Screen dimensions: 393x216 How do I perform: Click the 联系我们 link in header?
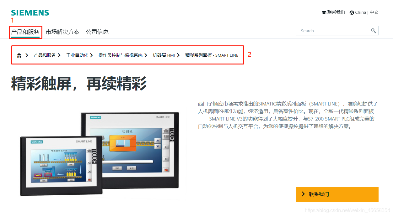(x=336, y=13)
